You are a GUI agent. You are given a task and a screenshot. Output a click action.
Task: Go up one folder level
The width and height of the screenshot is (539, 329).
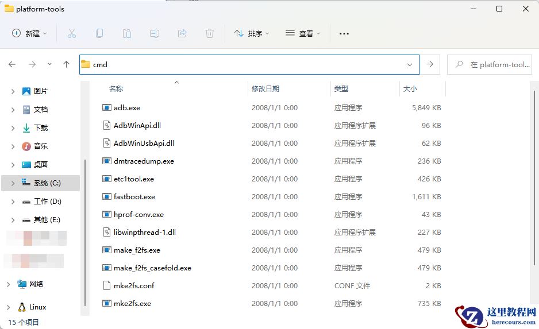coord(66,64)
